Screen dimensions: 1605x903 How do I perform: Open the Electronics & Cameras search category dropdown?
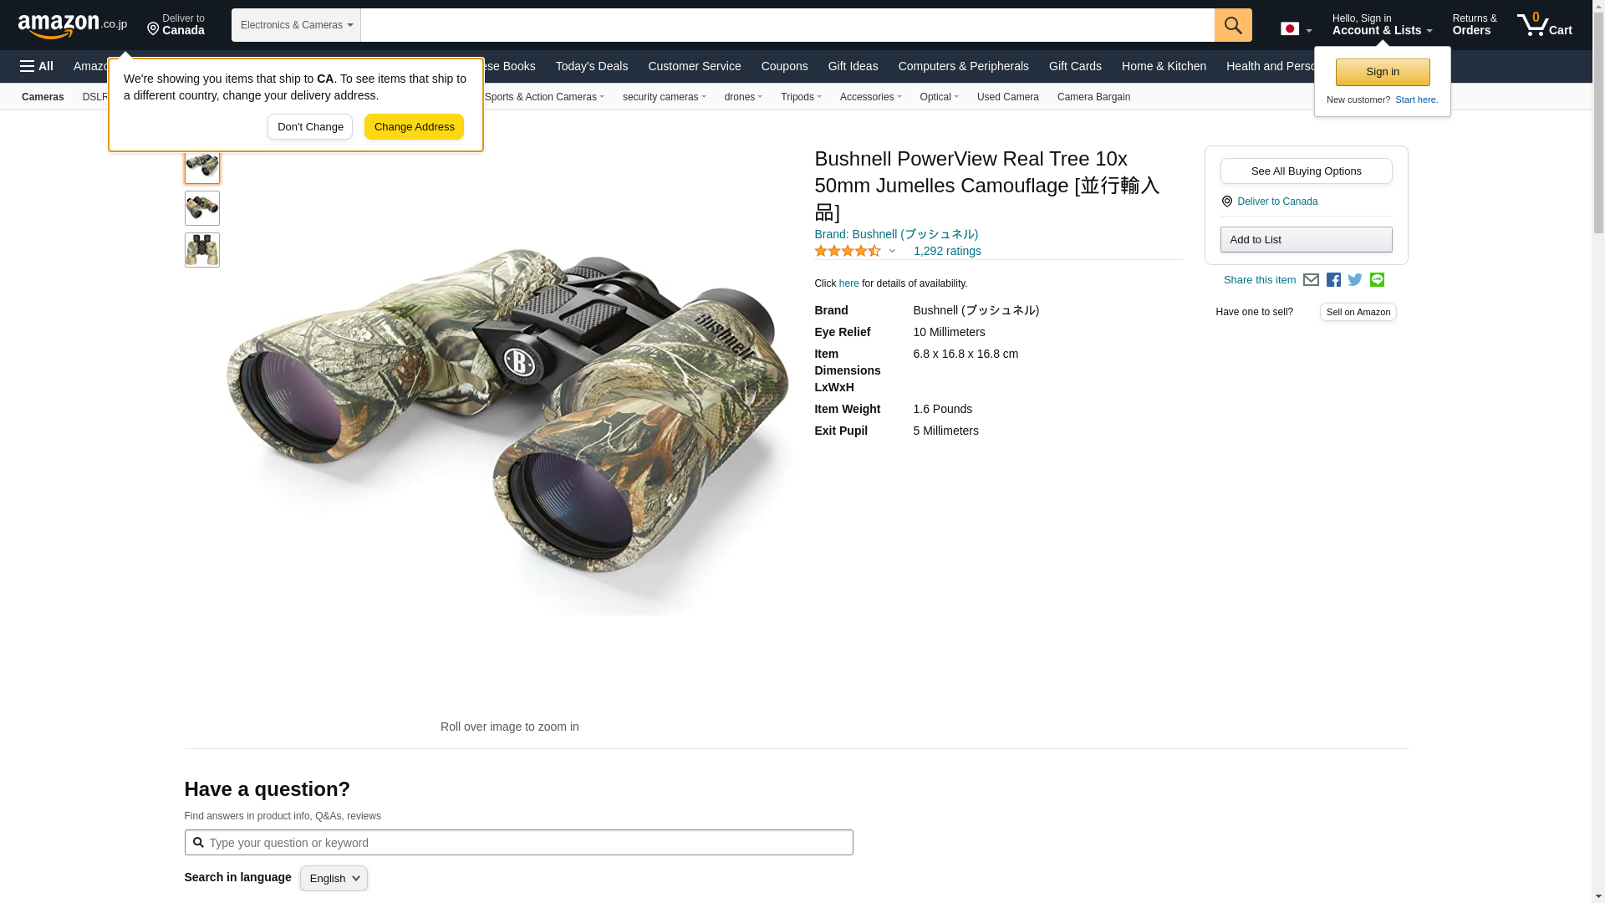pyautogui.click(x=296, y=25)
